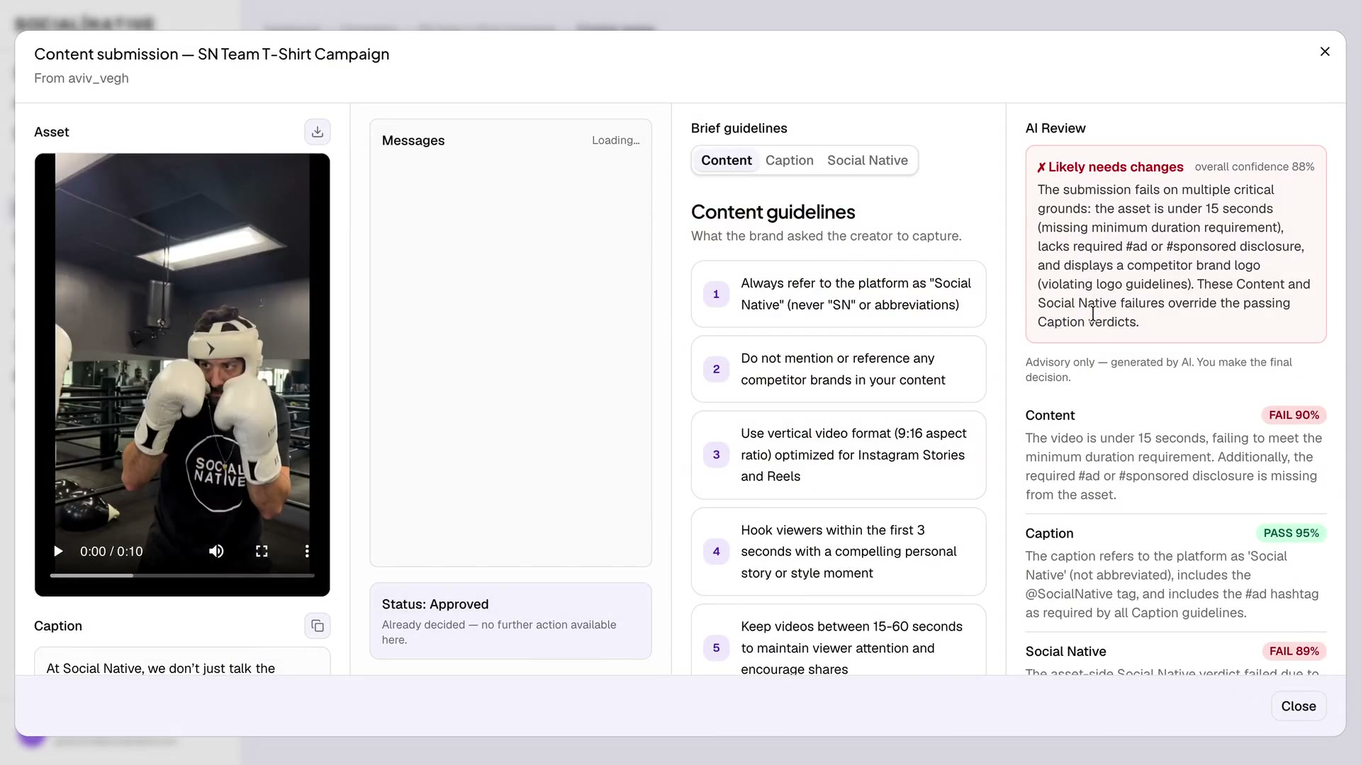The image size is (1361, 765).
Task: Copy the caption text
Action: coord(318,626)
